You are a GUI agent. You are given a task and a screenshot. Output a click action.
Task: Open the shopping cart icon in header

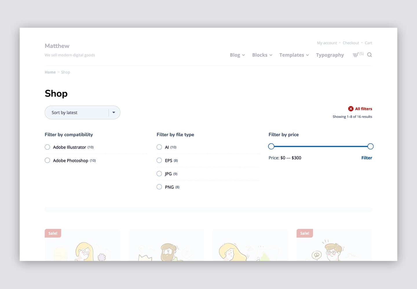pos(355,55)
